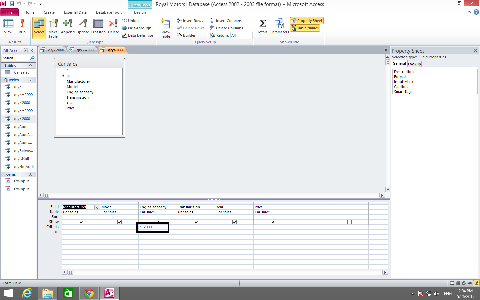Viewport: 480px width, 300px height.
Task: Click Insert Rows in Query Setup
Action: pos(190,21)
